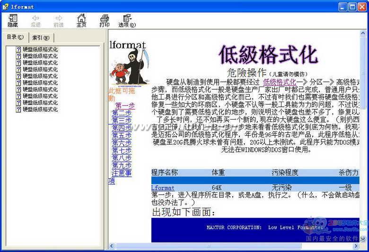
Task: Click the 污染程度 table header
Action: click(285, 173)
